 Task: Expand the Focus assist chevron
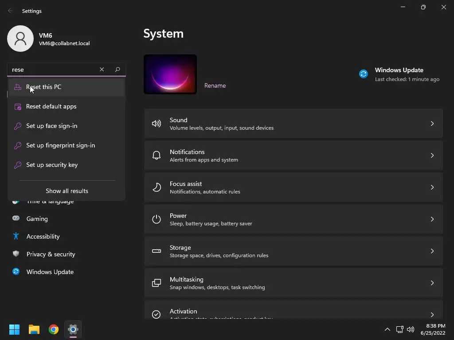point(432,187)
